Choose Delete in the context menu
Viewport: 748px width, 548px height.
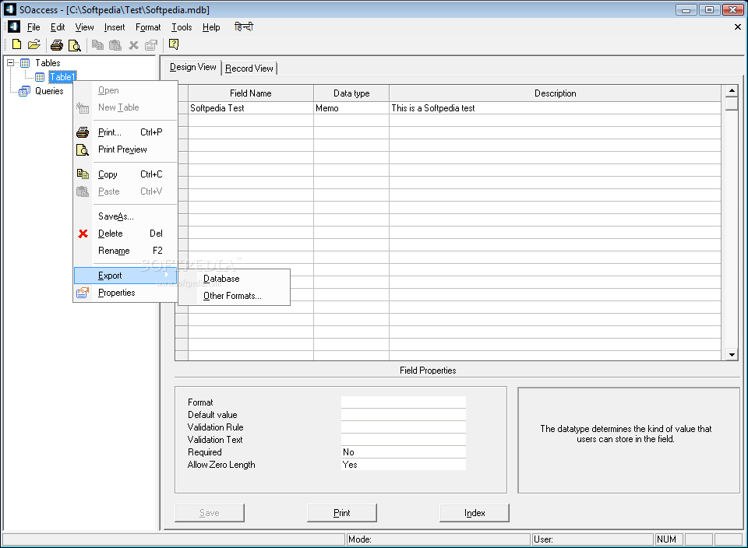pos(125,234)
